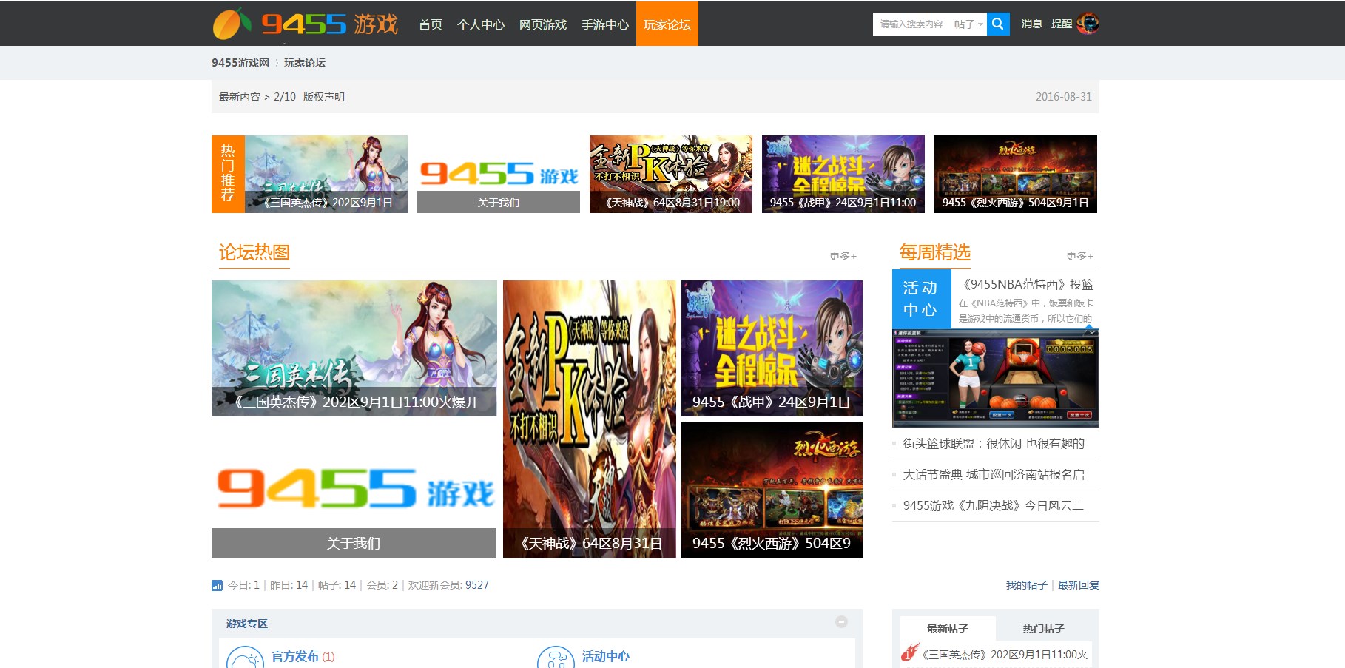Open 烈火西游 504区9月1日 top banner
This screenshot has width=1345, height=668.
[x=1016, y=174]
